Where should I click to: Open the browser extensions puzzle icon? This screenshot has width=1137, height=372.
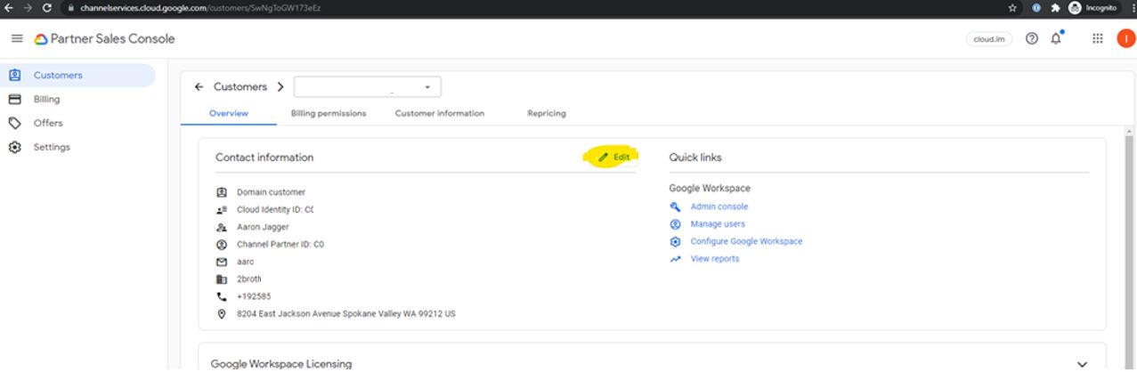pos(1056,7)
